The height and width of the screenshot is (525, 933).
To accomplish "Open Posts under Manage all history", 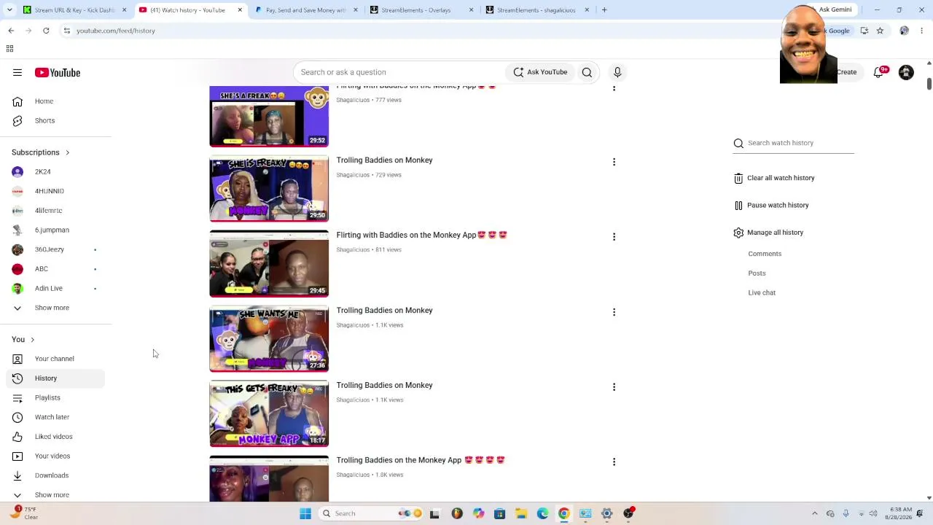I will [757, 273].
